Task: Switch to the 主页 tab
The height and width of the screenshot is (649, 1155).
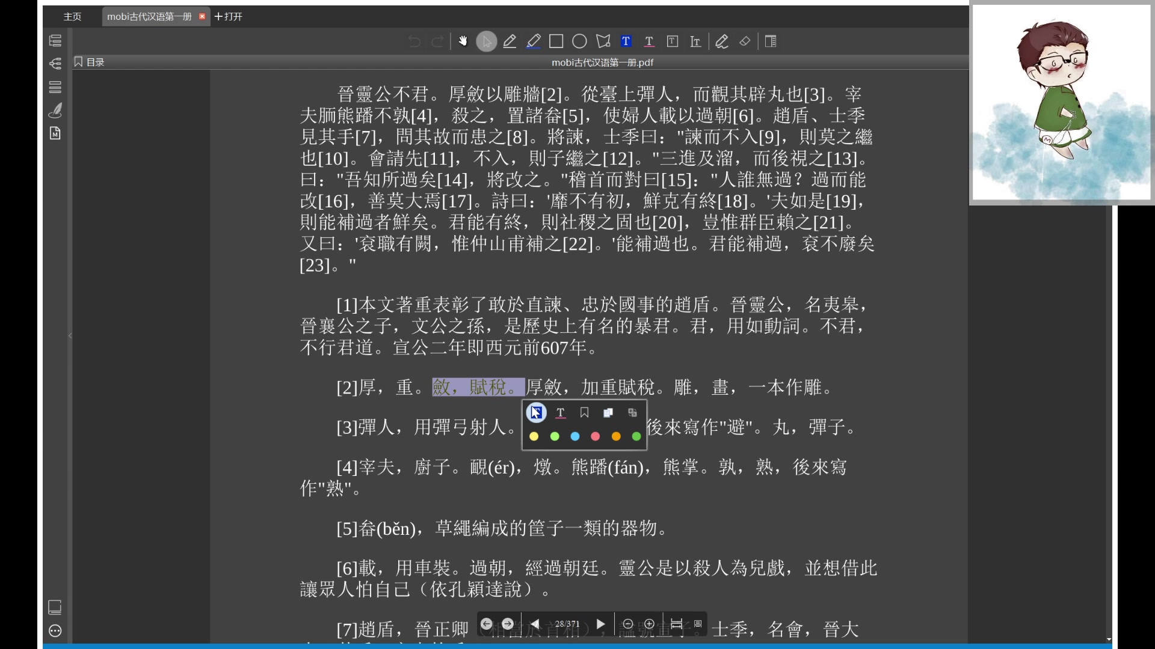Action: [72, 17]
